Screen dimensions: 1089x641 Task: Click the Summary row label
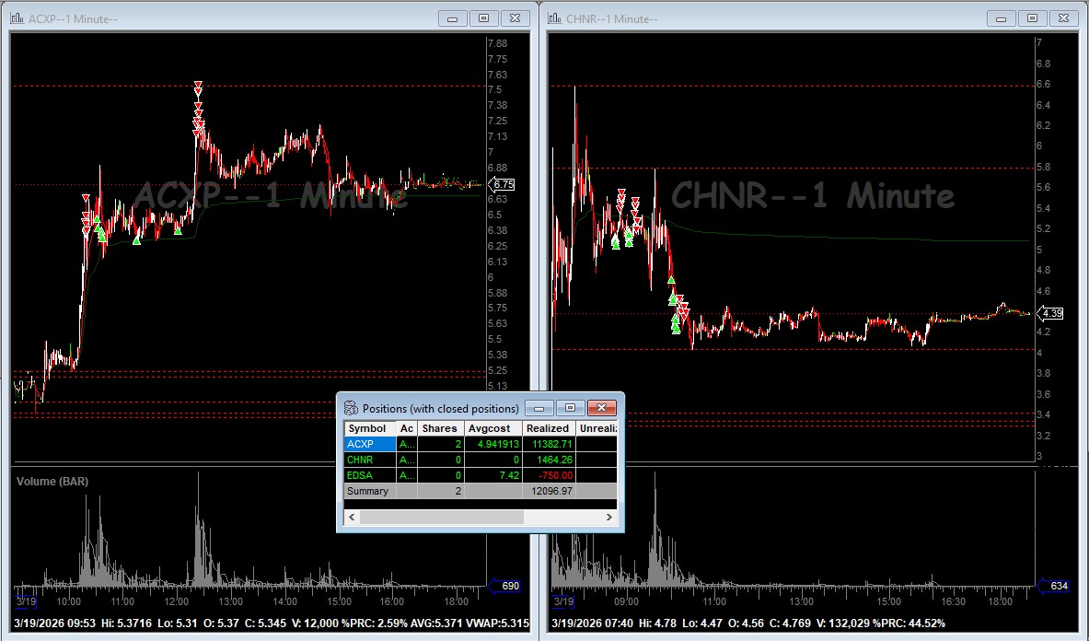click(368, 491)
